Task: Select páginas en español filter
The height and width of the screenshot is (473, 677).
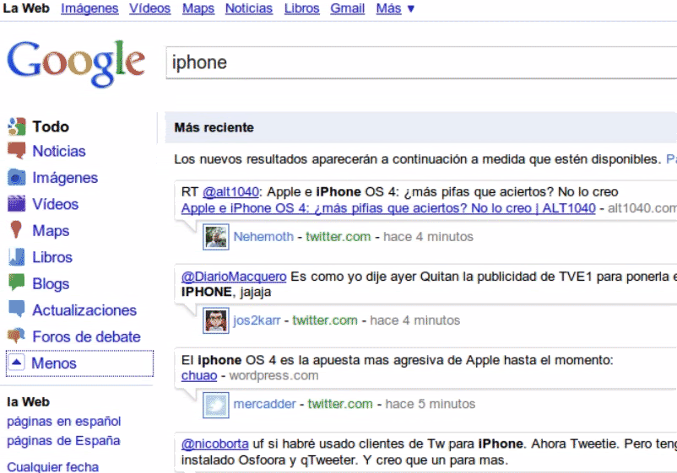Action: tap(64, 422)
